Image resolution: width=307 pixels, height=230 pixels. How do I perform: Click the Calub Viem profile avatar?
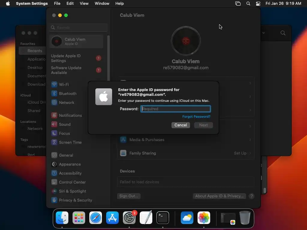[x=186, y=41]
